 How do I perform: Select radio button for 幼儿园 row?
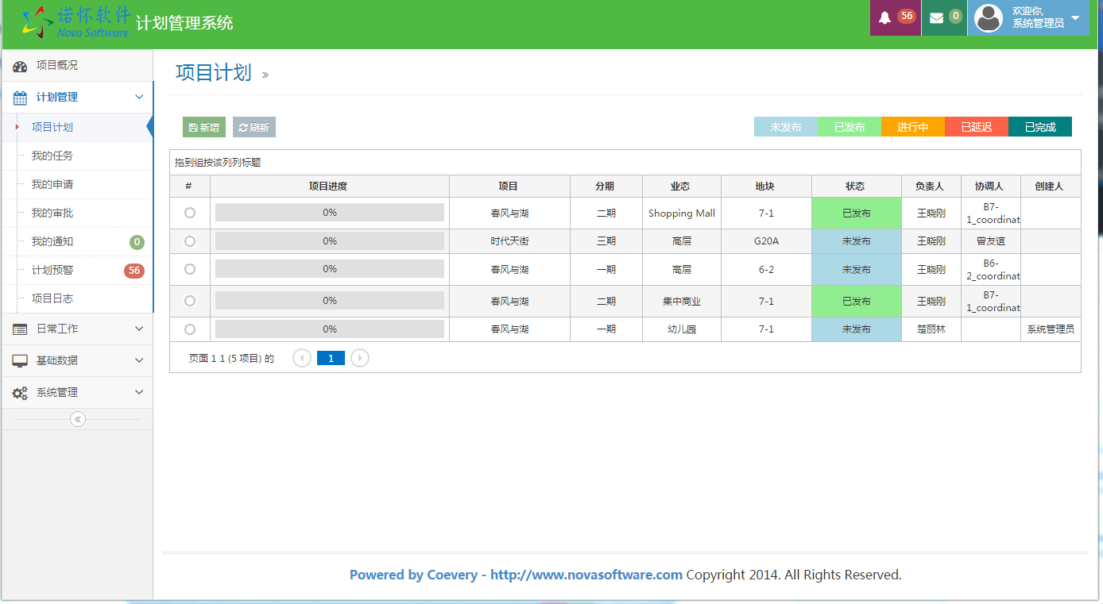[189, 329]
